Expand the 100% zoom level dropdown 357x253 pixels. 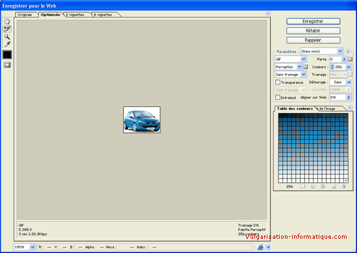(x=25, y=247)
